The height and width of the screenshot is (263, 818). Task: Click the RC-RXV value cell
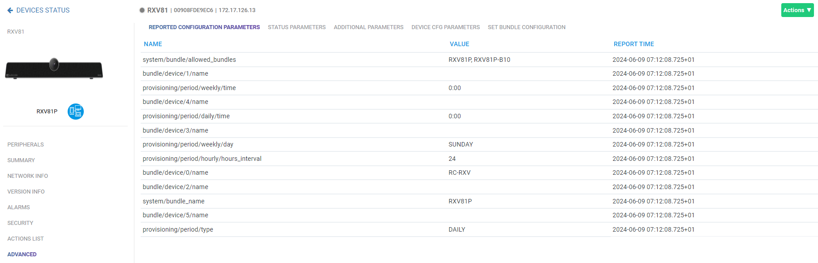point(460,172)
